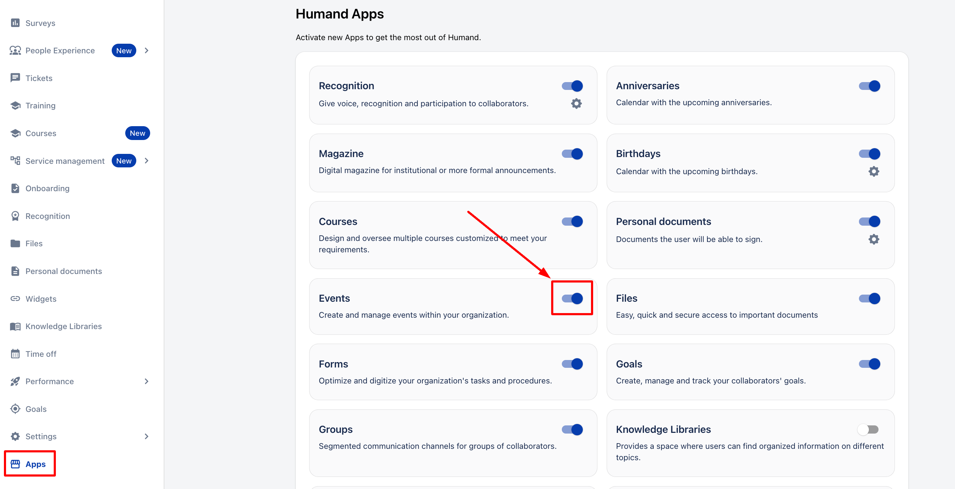Disable the Events app toggle
The image size is (955, 489).
572,299
